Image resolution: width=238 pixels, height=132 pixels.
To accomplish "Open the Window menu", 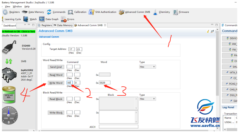I will pyautogui.click(x=17, y=6).
